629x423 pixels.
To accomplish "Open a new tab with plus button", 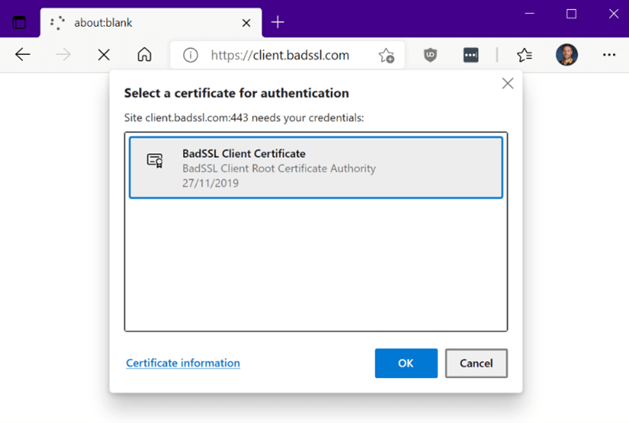I will click(x=278, y=22).
